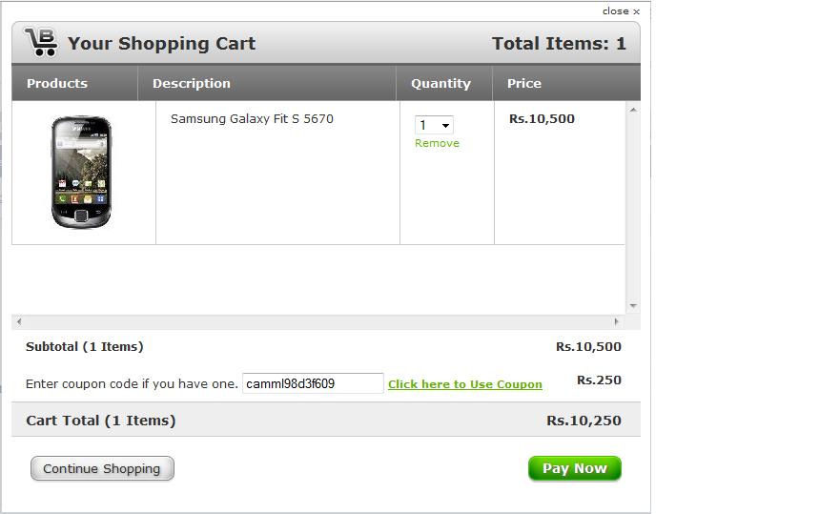This screenshot has height=514, width=819.
Task: Click here to Use Coupon link
Action: tap(465, 384)
